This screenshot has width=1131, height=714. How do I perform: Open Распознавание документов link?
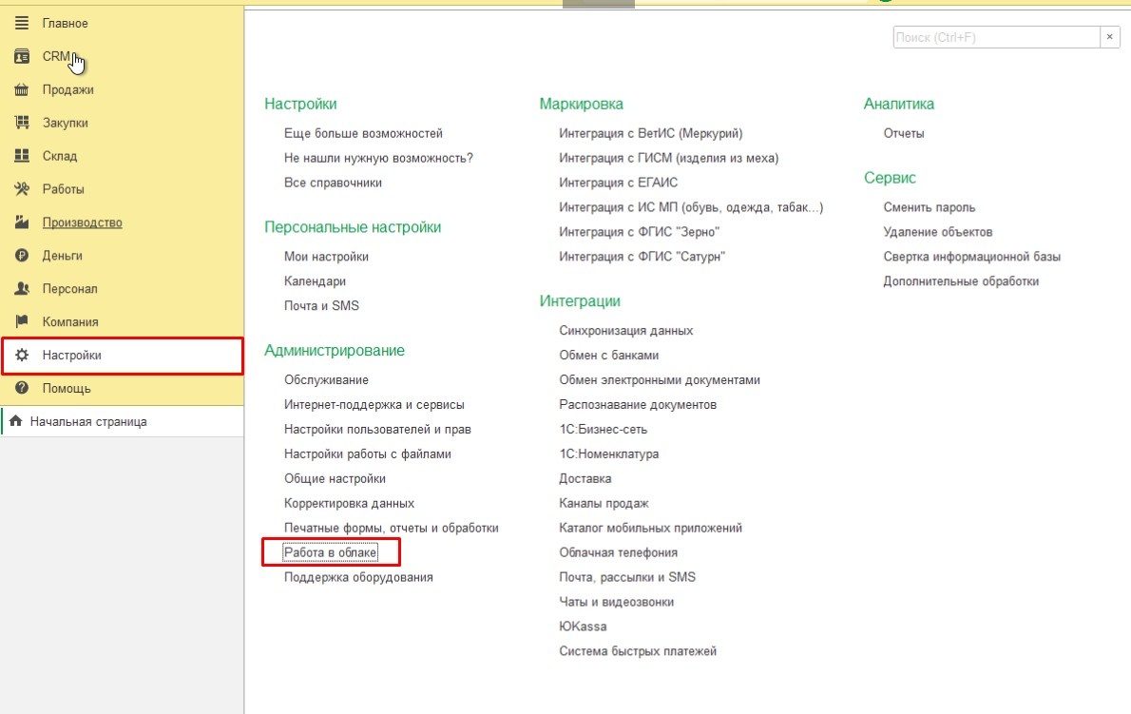pos(638,405)
